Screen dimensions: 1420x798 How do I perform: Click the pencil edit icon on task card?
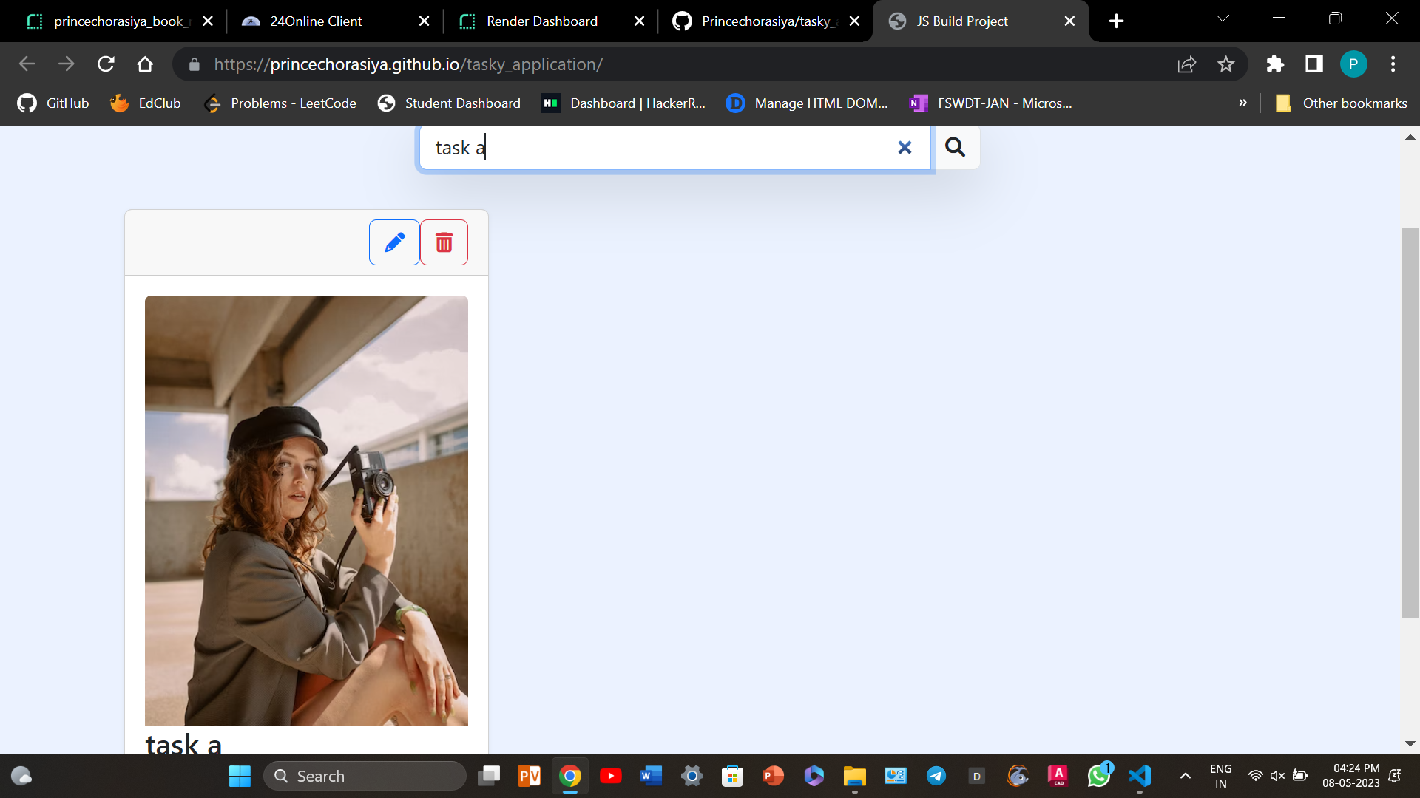tap(394, 242)
